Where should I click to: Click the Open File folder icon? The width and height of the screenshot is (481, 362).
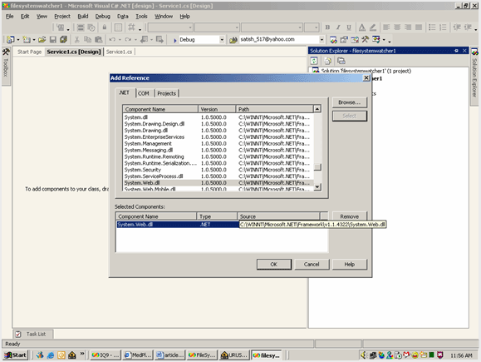[x=42, y=39]
